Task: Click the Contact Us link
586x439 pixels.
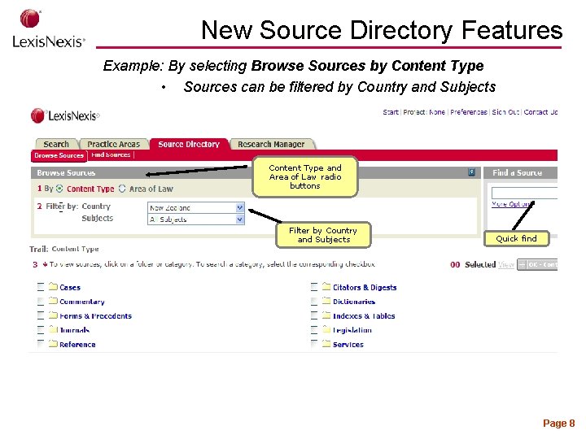Action: (x=540, y=112)
